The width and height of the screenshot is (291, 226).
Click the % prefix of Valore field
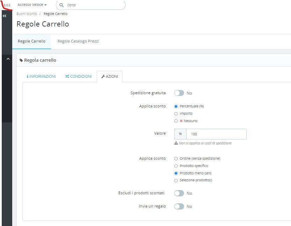point(180,134)
